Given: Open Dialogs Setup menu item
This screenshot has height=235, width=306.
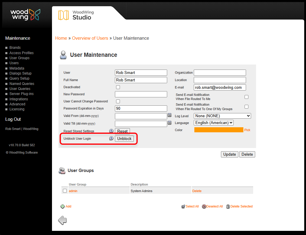Looking at the screenshot, I should click(20, 73).
